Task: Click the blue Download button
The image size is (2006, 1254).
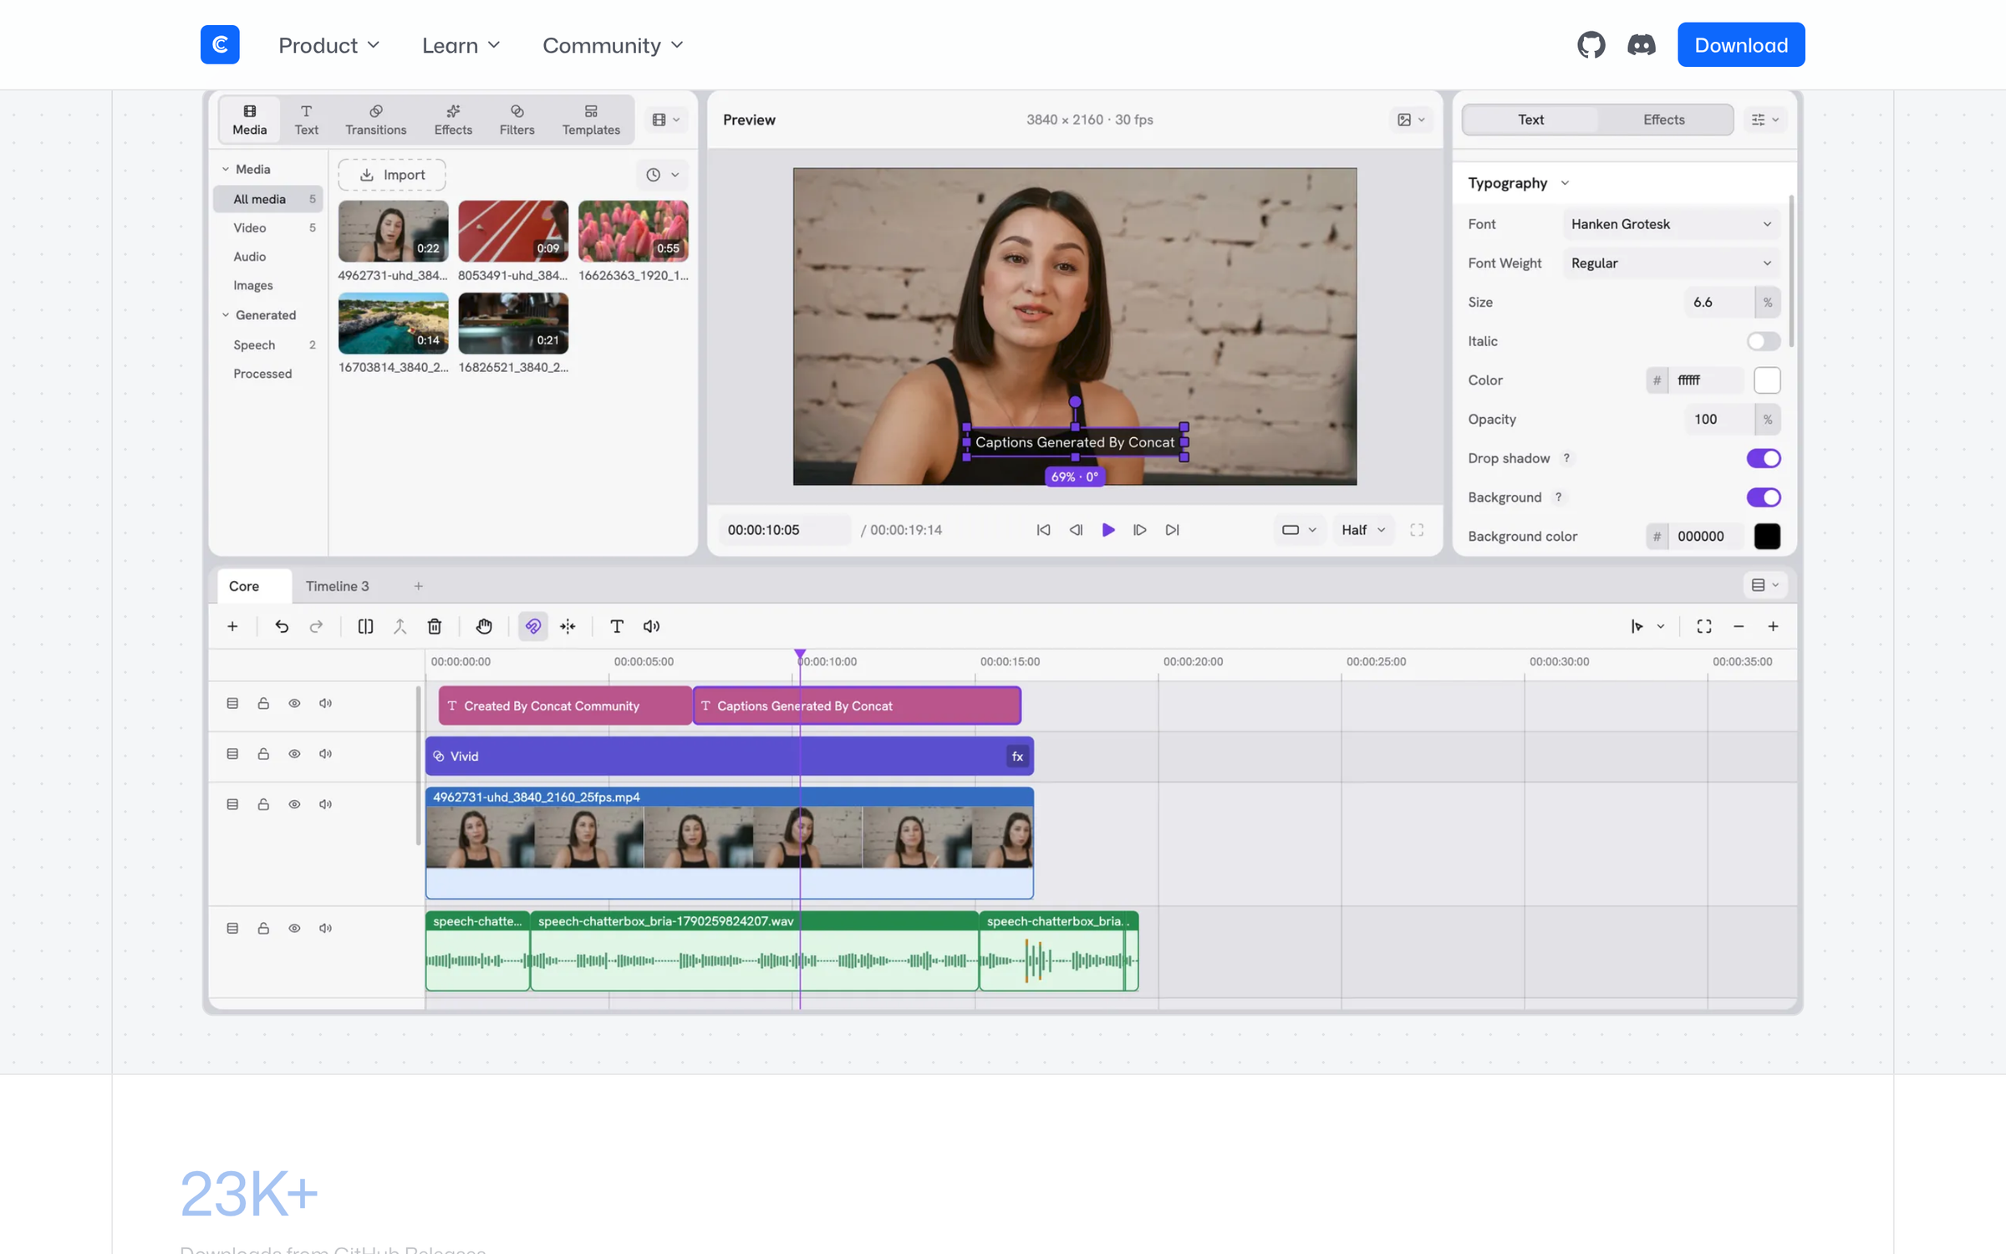Action: (x=1740, y=45)
